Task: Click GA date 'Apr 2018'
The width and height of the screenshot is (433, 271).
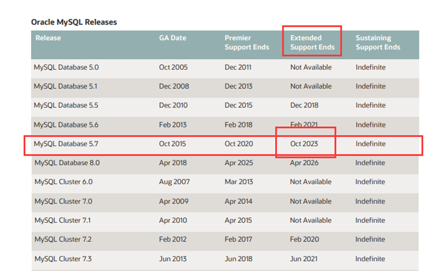Action: click(173, 163)
